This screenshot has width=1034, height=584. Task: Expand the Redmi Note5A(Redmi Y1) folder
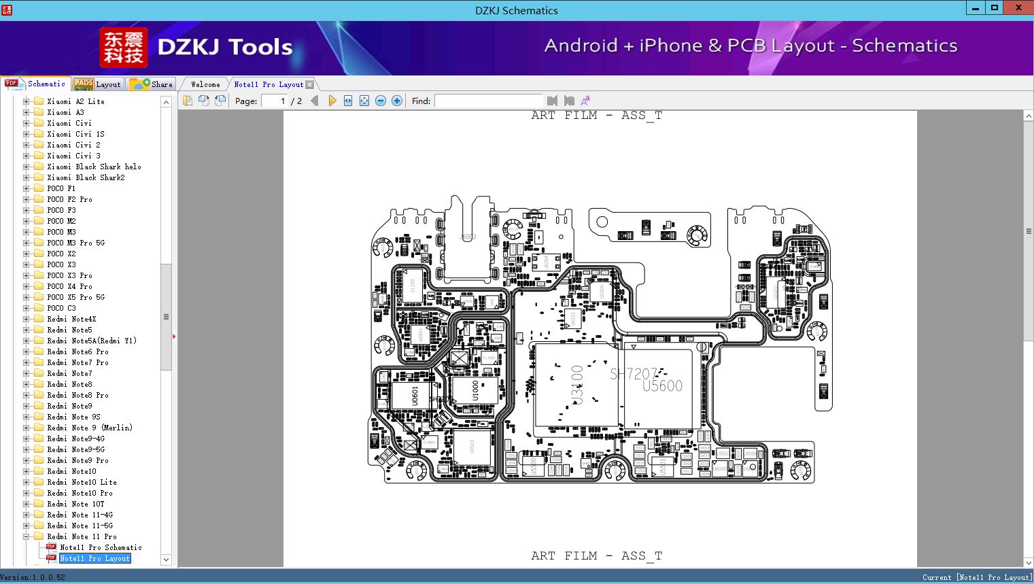27,341
